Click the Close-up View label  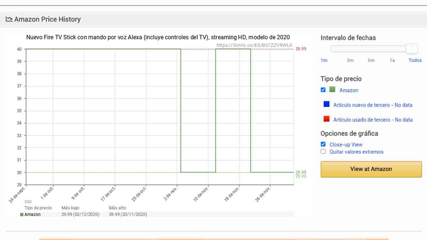click(x=346, y=145)
